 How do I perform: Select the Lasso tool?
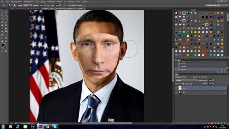tap(3, 15)
